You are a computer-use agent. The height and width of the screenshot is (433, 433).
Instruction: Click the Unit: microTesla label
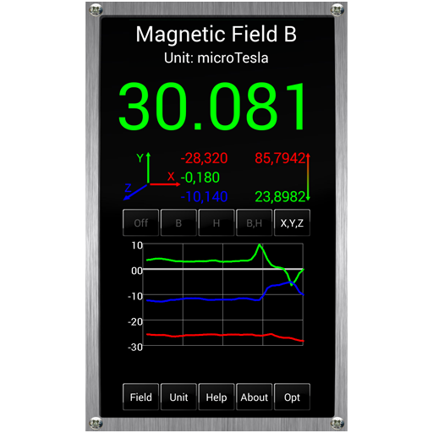tap(216, 58)
